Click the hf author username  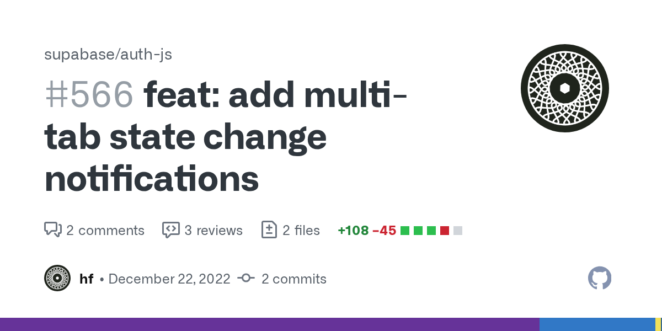tap(86, 279)
